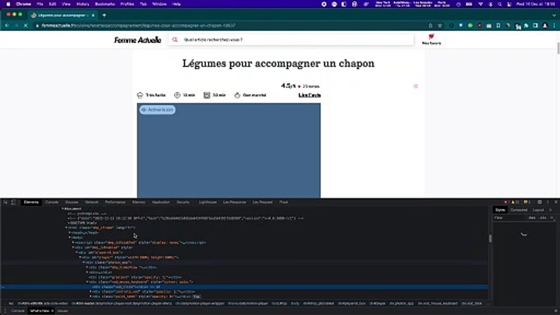Image resolution: width=560 pixels, height=315 pixels.
Task: Open the View menu
Action: [x=66, y=4]
